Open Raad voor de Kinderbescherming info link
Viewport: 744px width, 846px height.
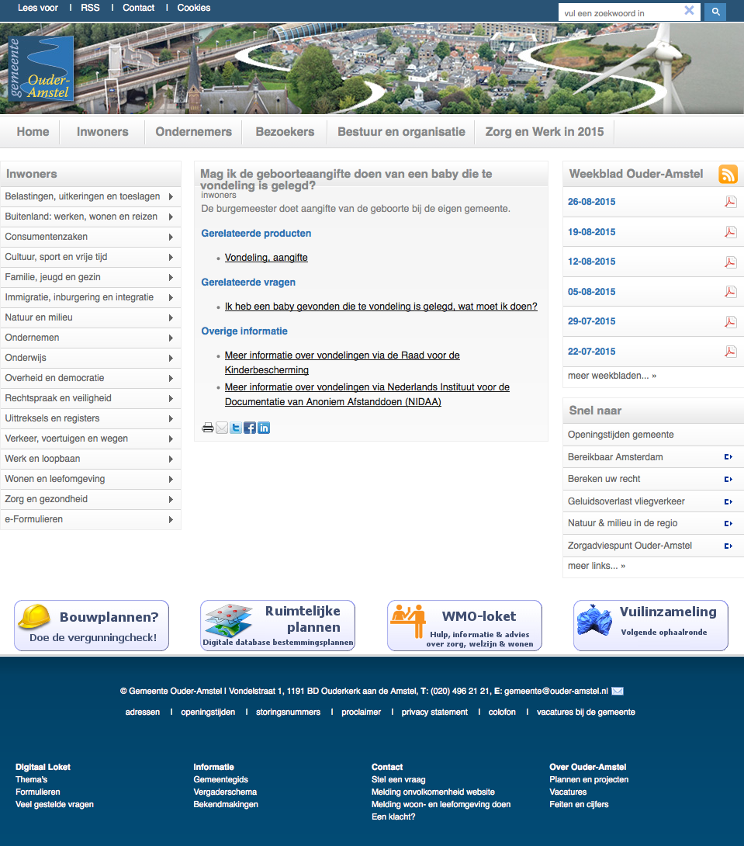(x=342, y=362)
